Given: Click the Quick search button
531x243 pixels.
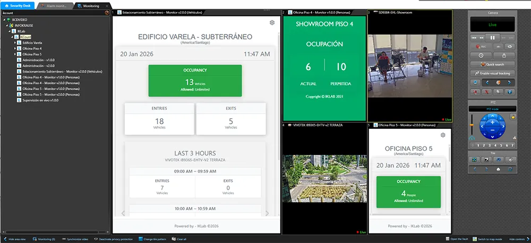Looking at the screenshot, I should point(492,64).
